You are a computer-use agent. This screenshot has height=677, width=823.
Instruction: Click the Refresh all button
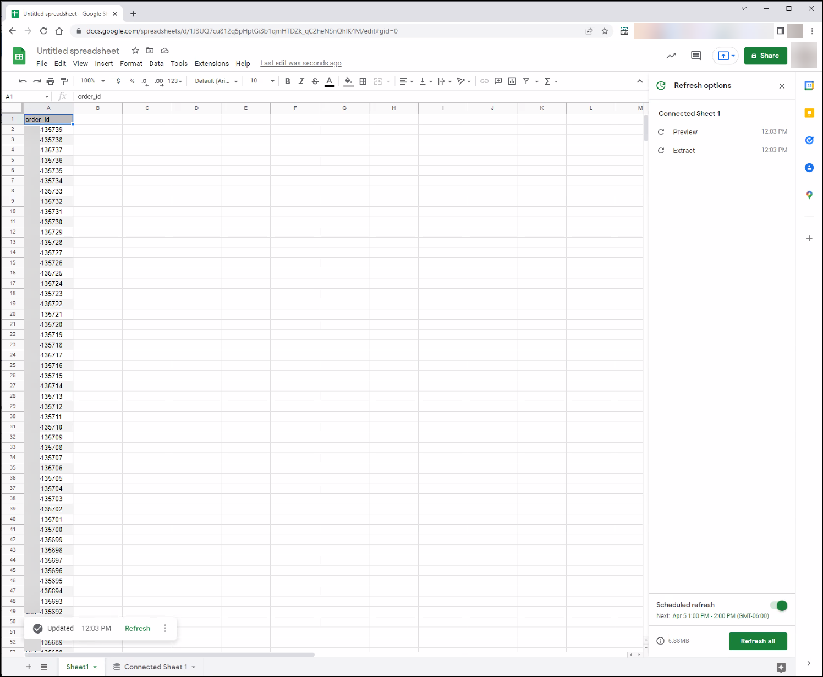pyautogui.click(x=758, y=641)
